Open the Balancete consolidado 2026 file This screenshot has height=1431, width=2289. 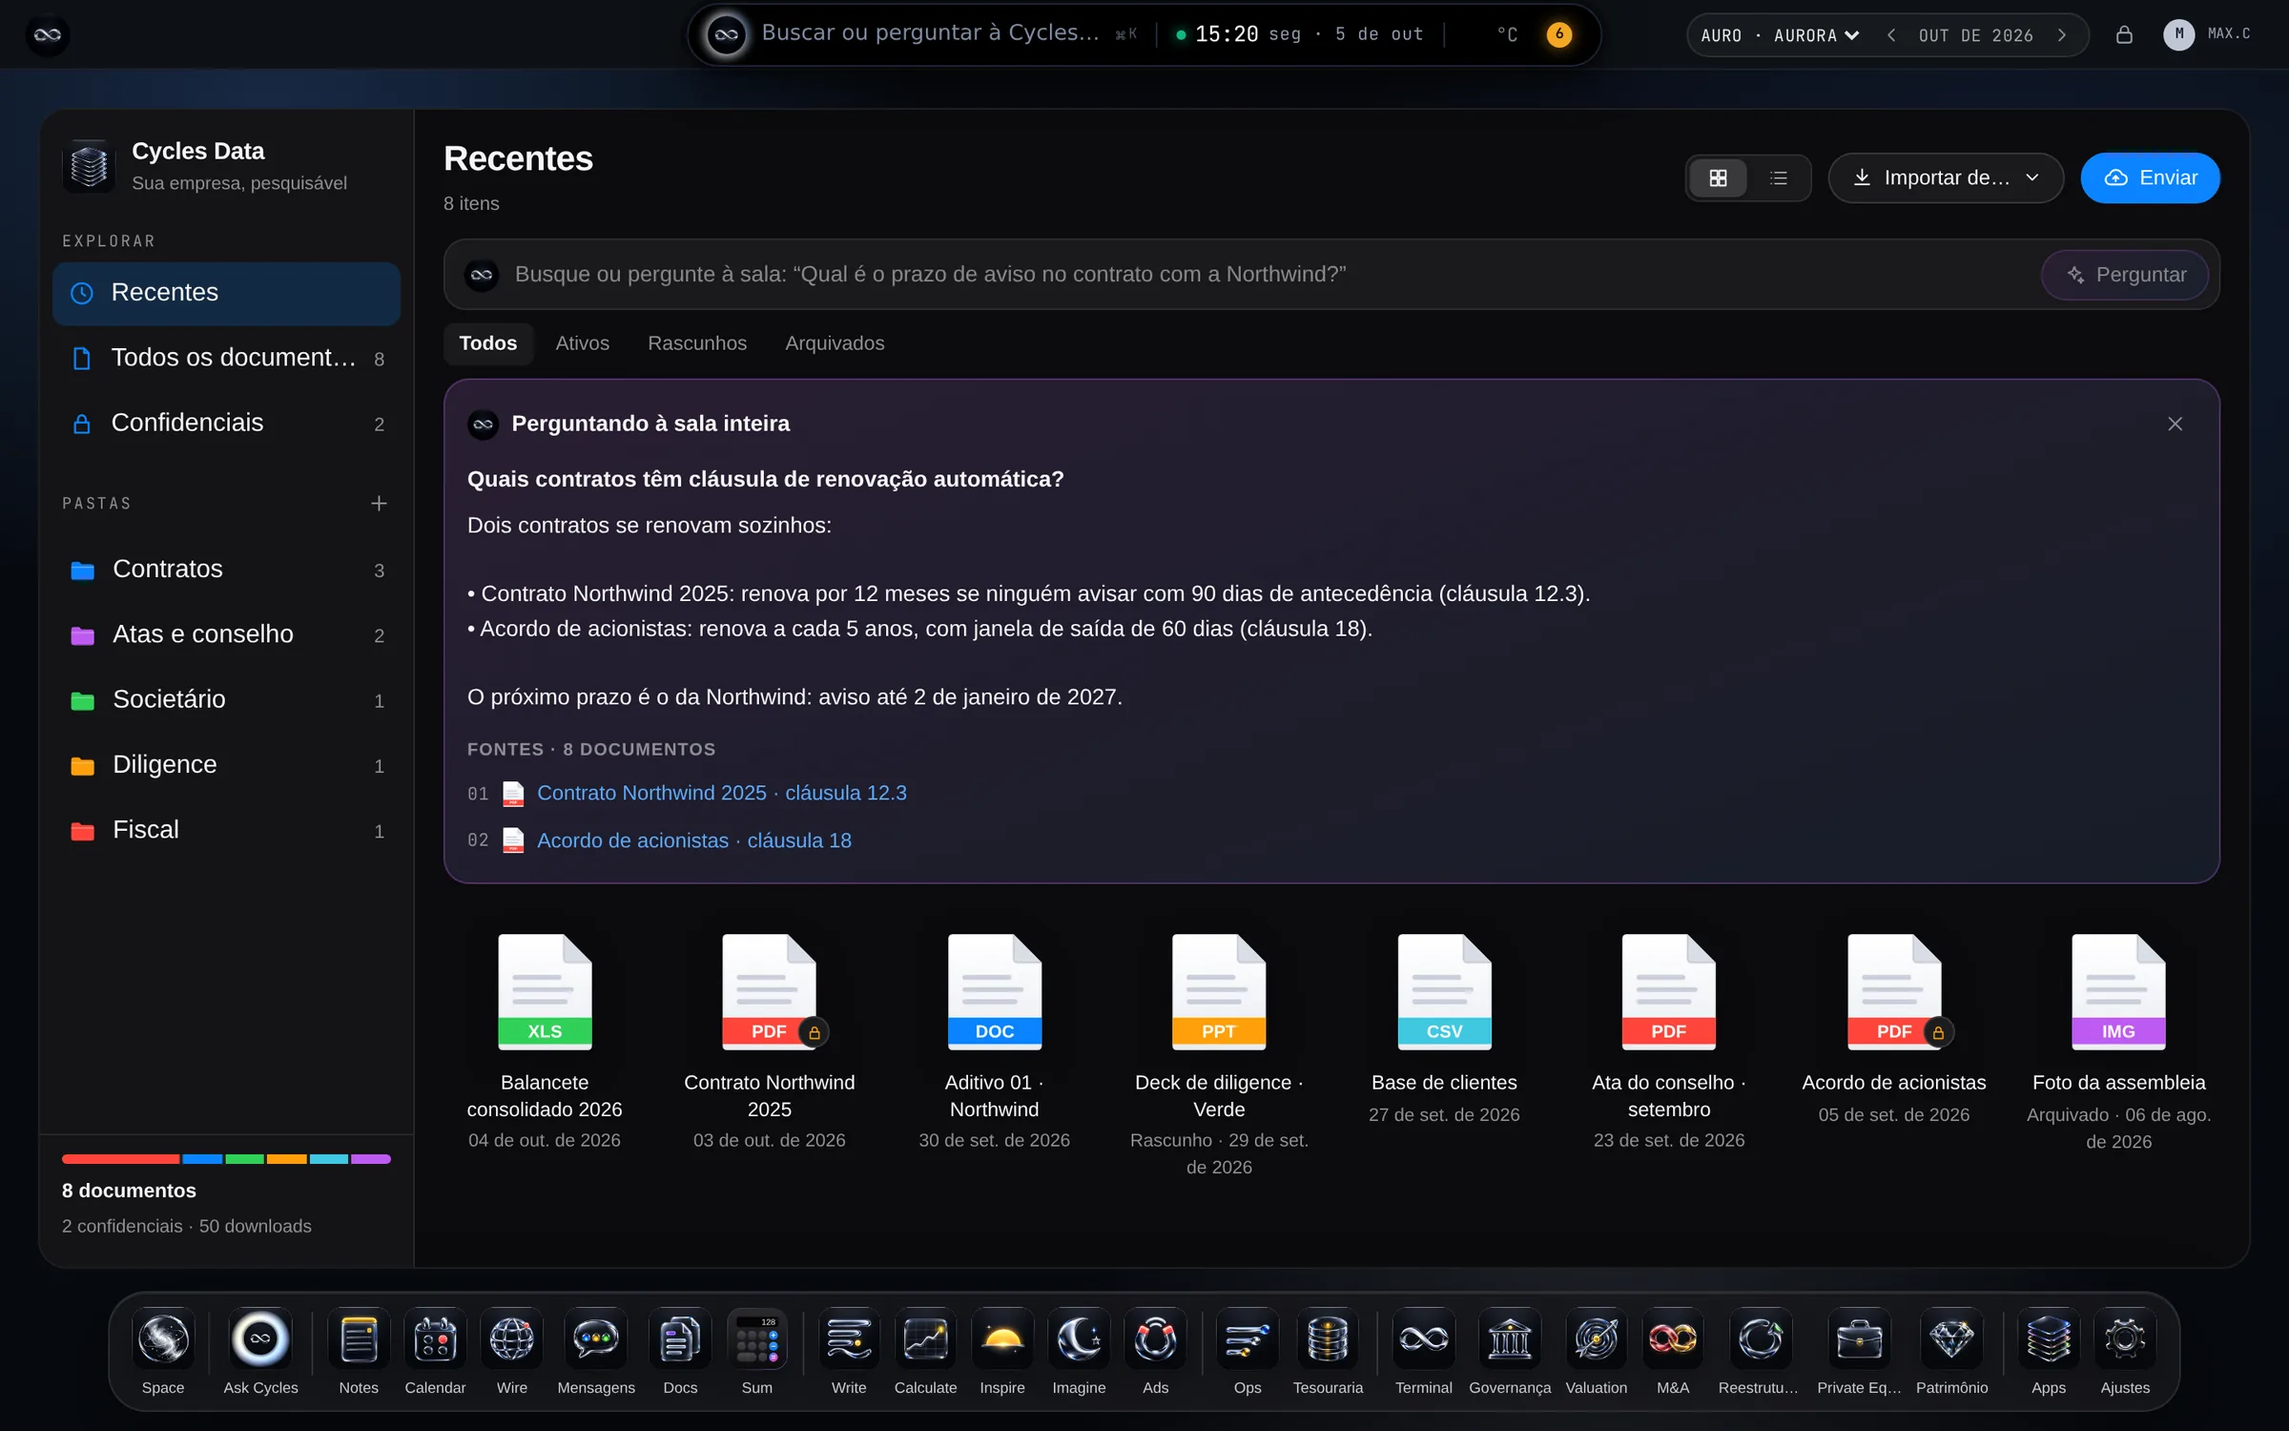545,1041
